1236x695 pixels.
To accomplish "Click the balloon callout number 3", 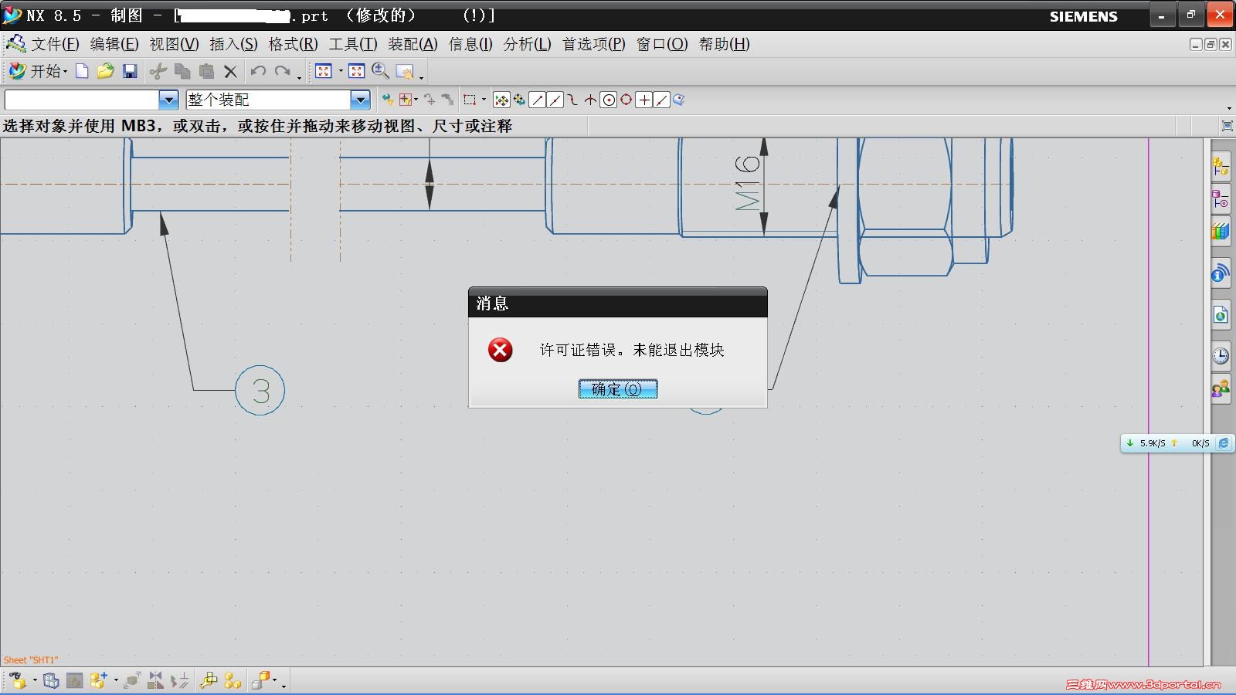I will tap(260, 391).
